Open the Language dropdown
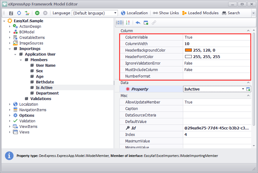This screenshot has height=173, width=258. 115,13
